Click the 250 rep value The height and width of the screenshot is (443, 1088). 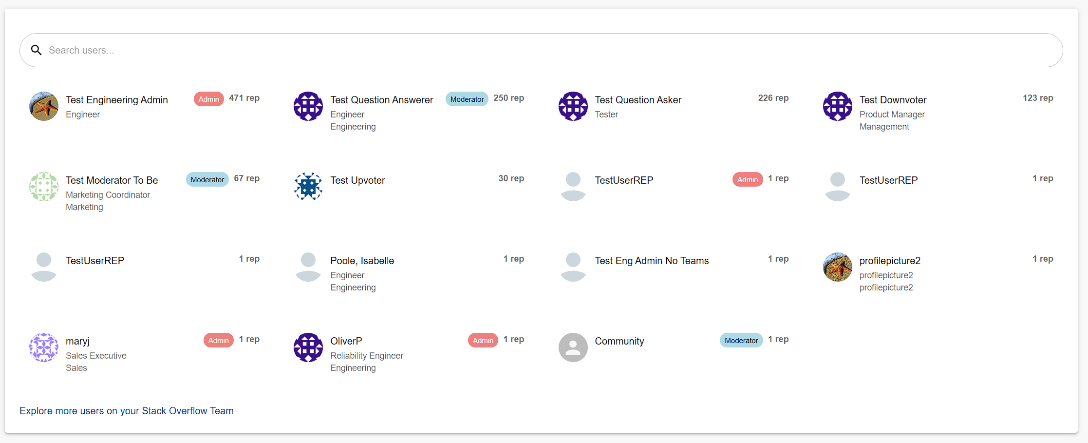click(509, 98)
